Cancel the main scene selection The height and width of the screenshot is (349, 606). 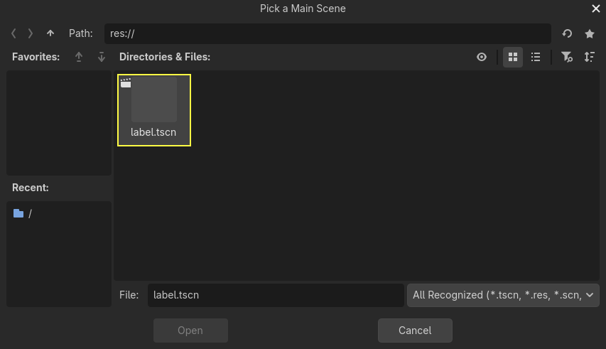415,331
